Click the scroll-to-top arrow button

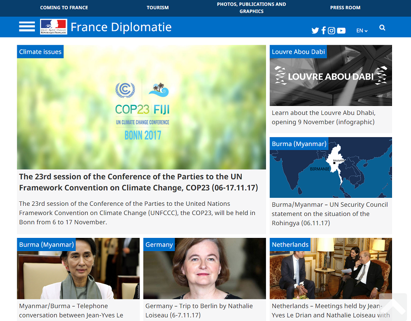[393, 306]
